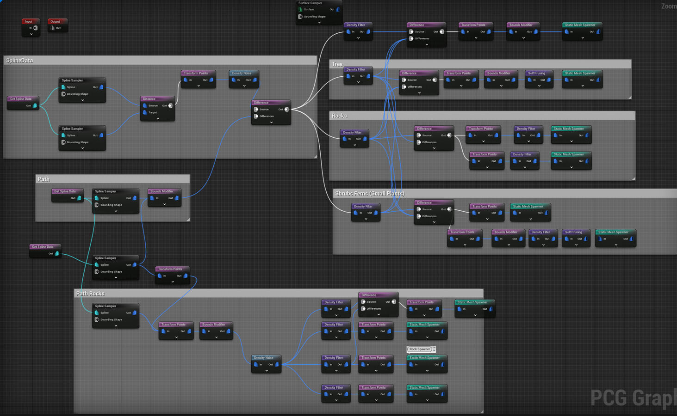The height and width of the screenshot is (416, 677).
Task: Click the Target pin on the Distance node
Action: pos(145,112)
